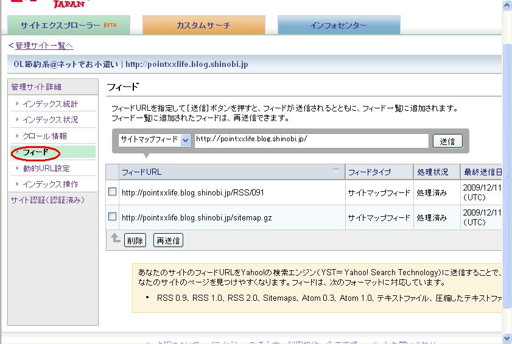The image size is (512, 344).
Task: Click サイトマップフィード type in RSS/091 row
Action: coord(379,193)
